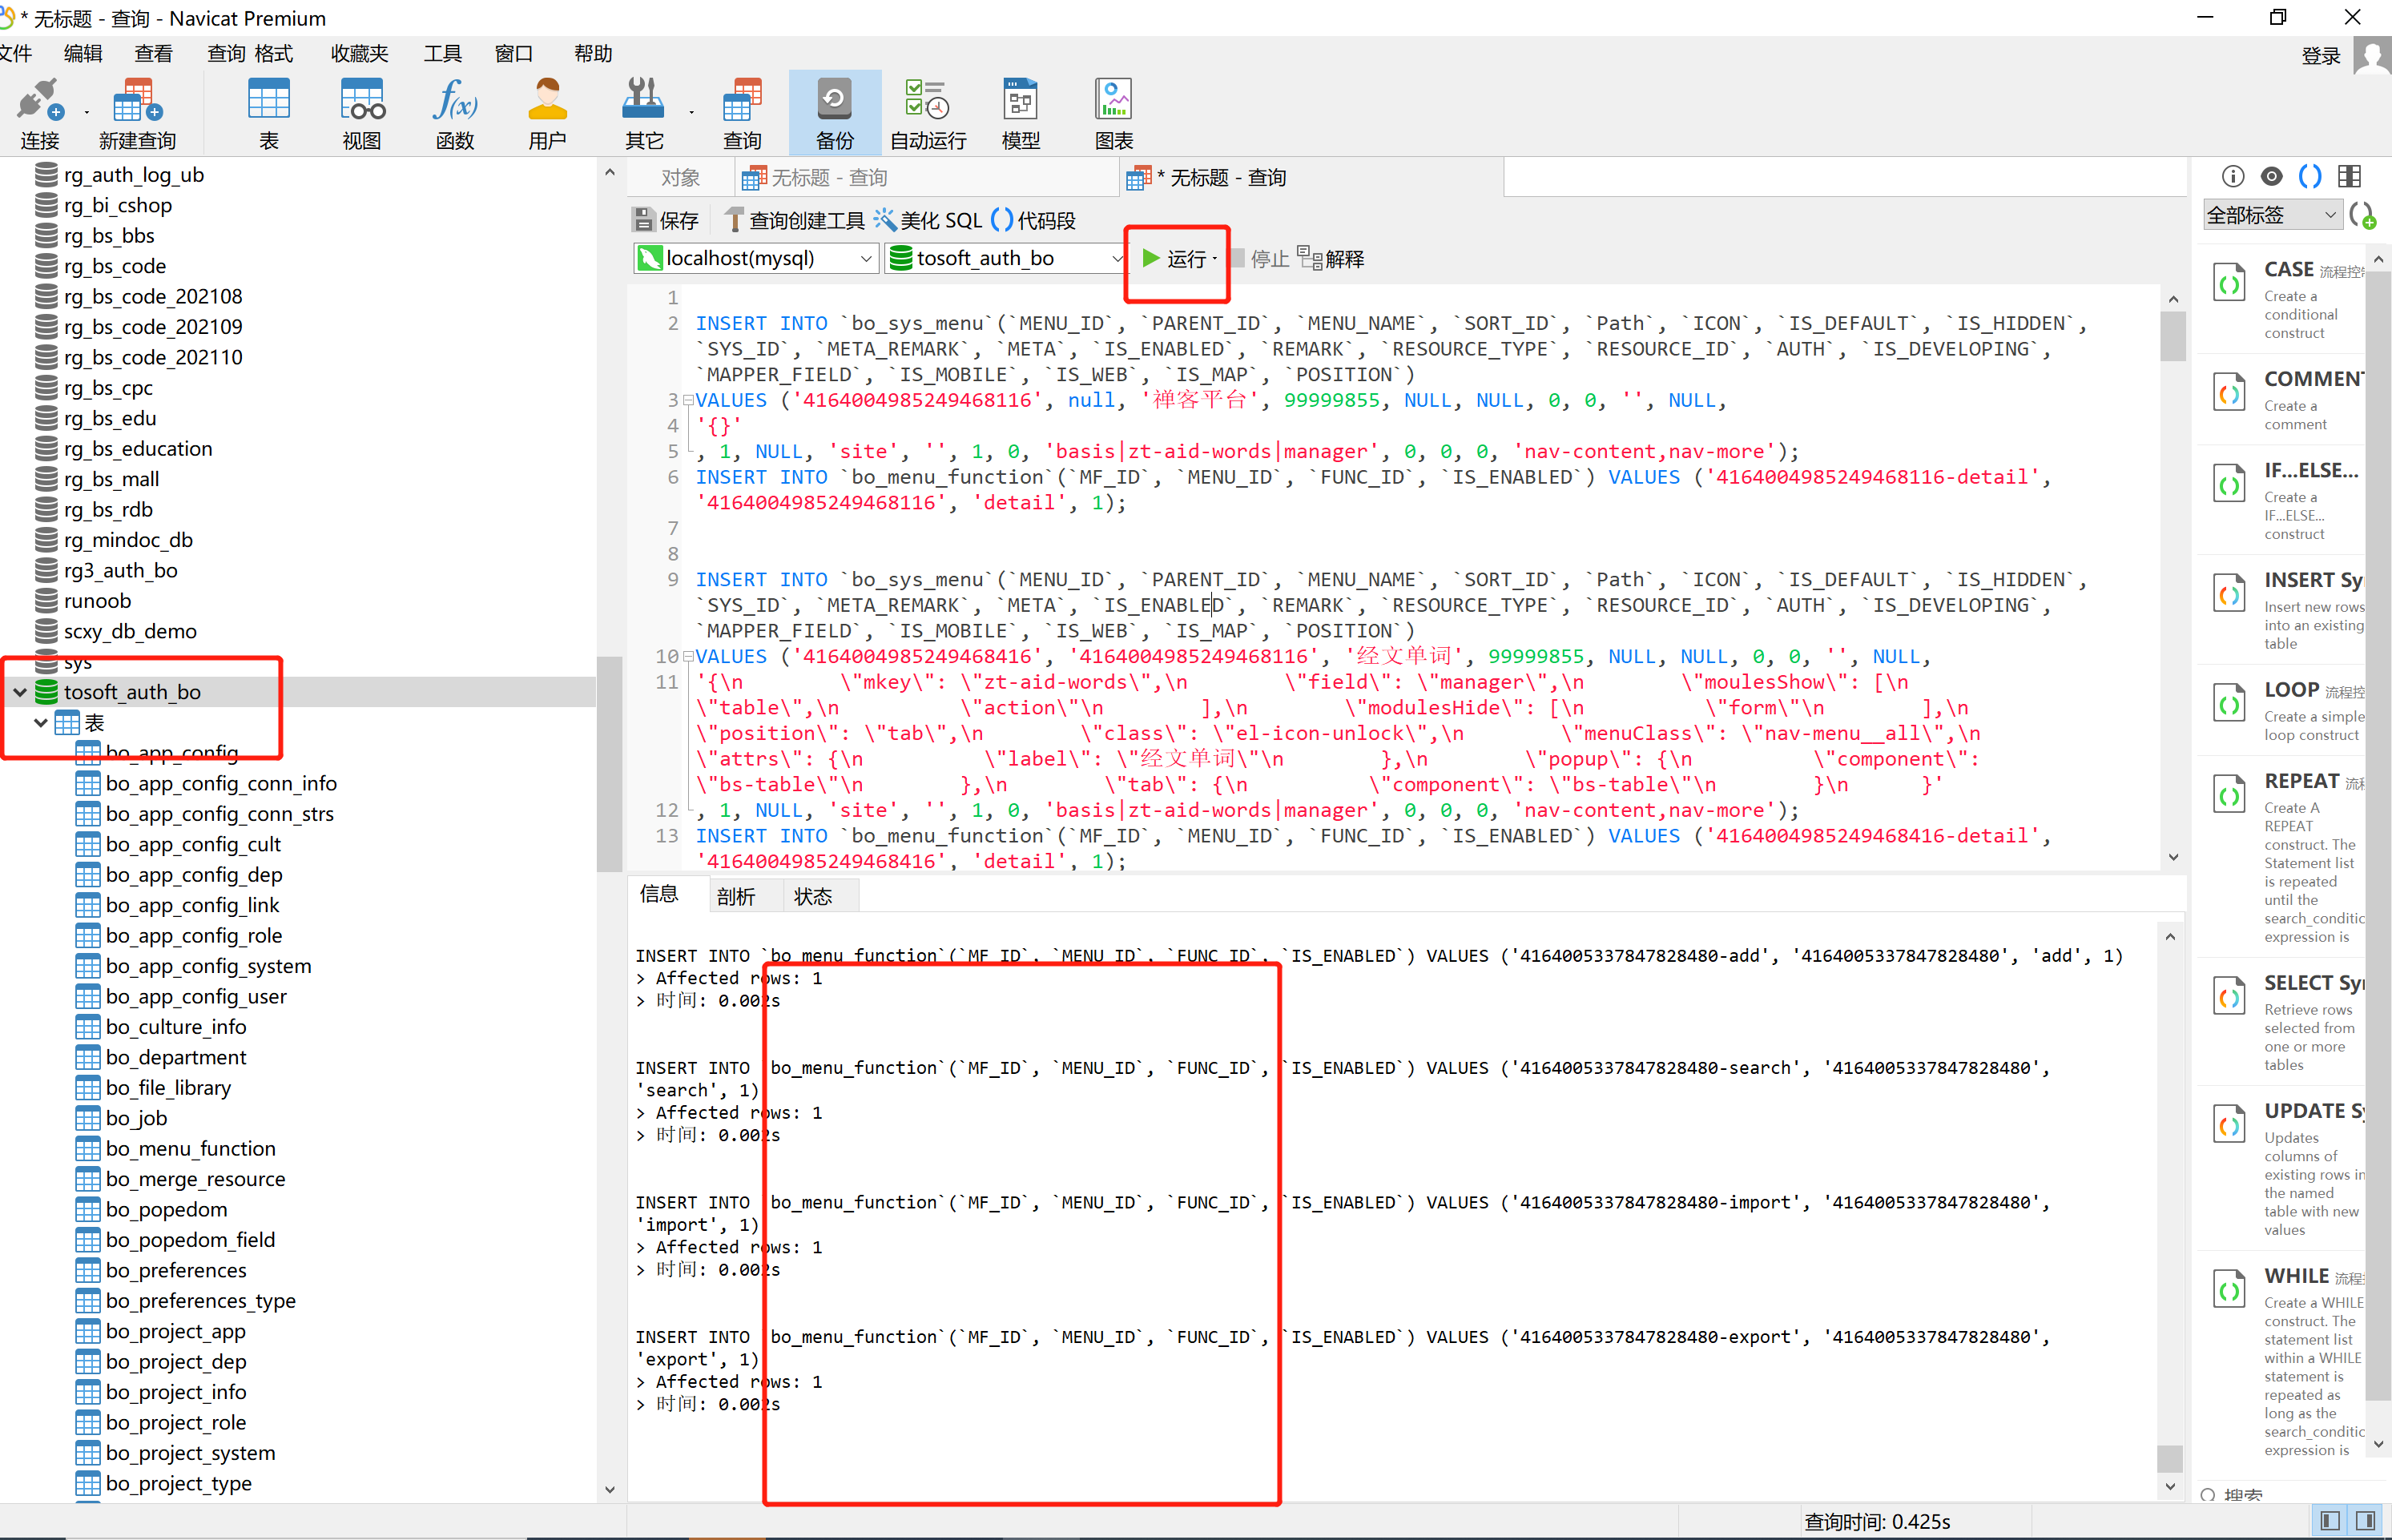The height and width of the screenshot is (1540, 2392).
Task: Click the 保存 save button
Action: pyautogui.click(x=666, y=220)
